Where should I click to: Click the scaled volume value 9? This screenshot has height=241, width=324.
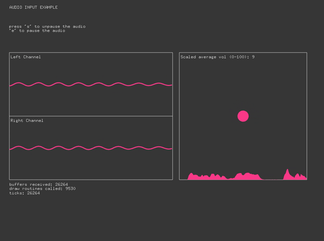[x=253, y=57]
